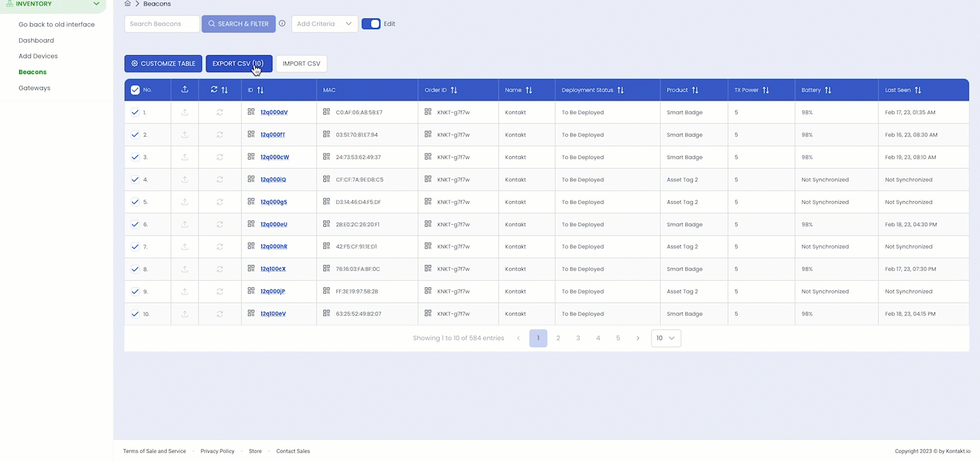980x462 pixels.
Task: Click QR code icon beside ID 12q000jP
Action: tap(251, 291)
